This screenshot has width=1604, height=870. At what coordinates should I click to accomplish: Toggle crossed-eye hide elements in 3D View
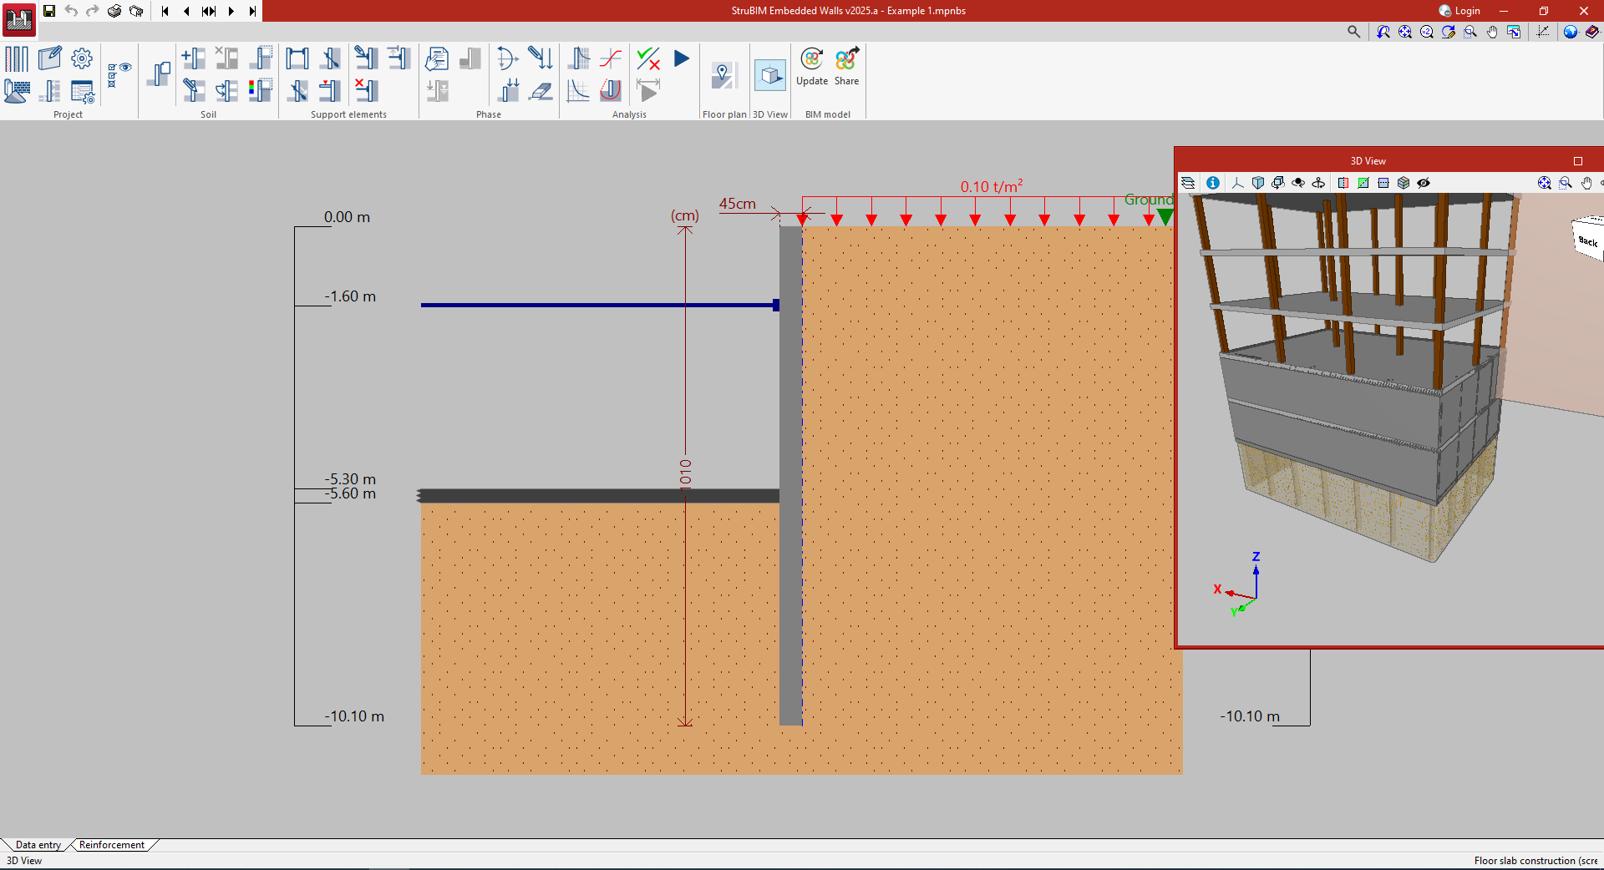pos(1424,183)
